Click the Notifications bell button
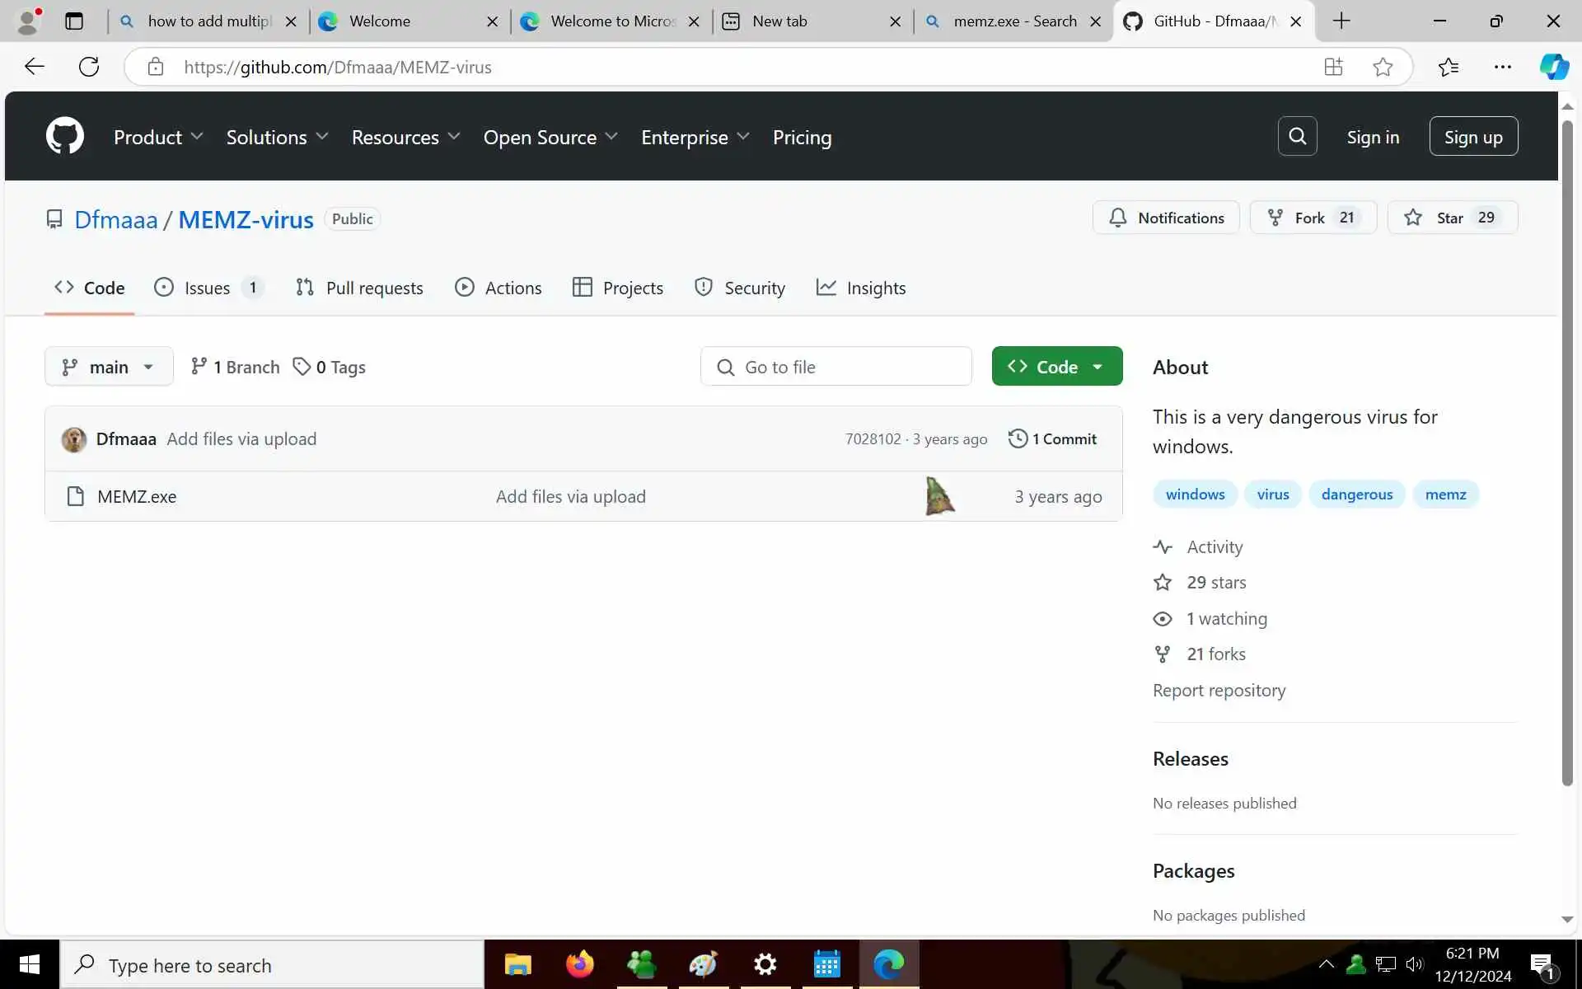 pyautogui.click(x=1166, y=218)
